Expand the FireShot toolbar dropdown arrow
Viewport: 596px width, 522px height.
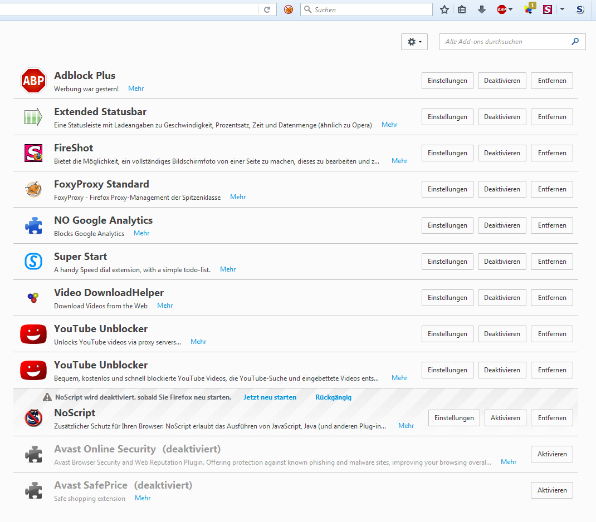[x=562, y=9]
